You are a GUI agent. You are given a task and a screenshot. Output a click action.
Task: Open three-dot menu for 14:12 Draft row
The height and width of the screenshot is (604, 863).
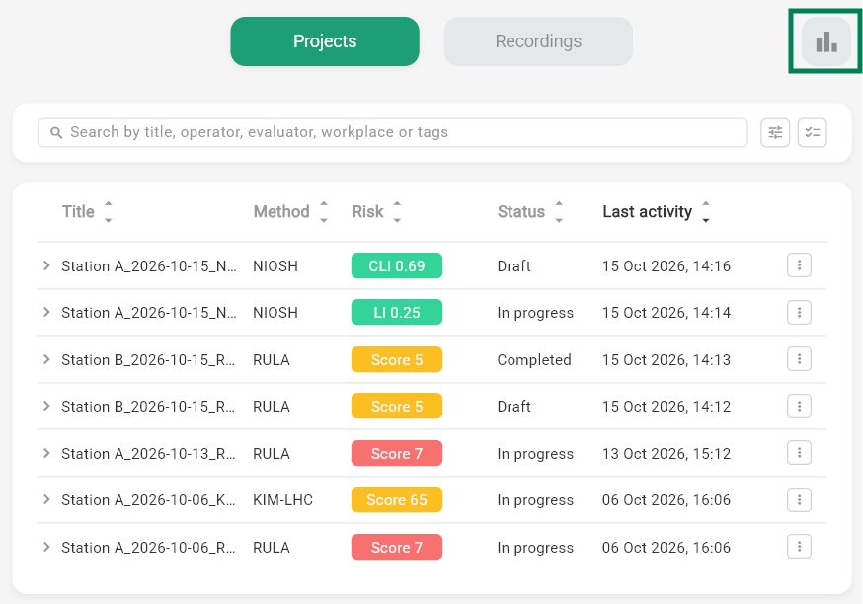pyautogui.click(x=799, y=406)
